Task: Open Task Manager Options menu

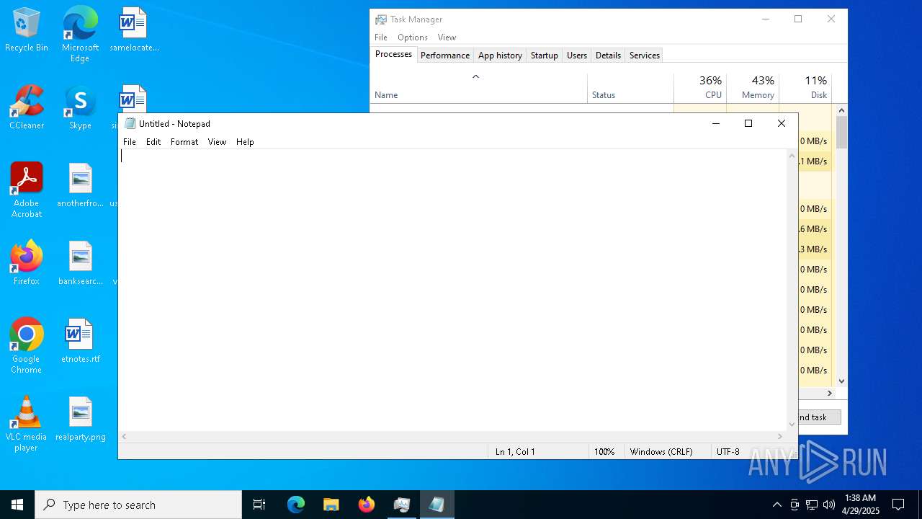Action: [413, 37]
